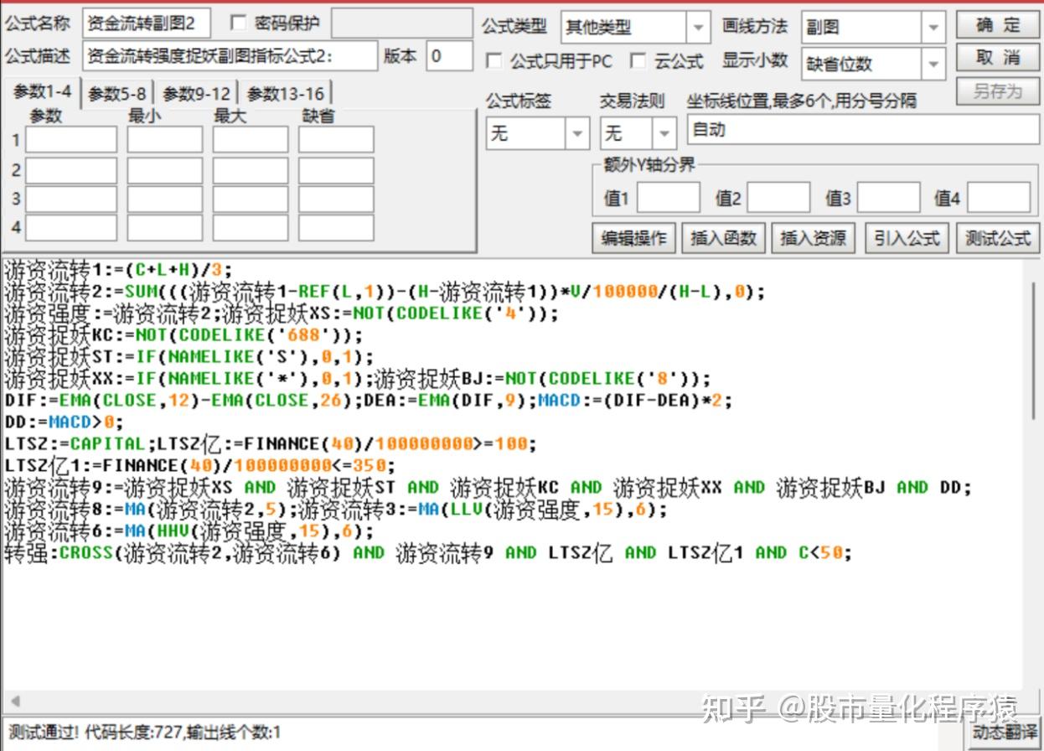The image size is (1044, 751).
Task: Switch to 参数1-4 tab
Action: (42, 92)
